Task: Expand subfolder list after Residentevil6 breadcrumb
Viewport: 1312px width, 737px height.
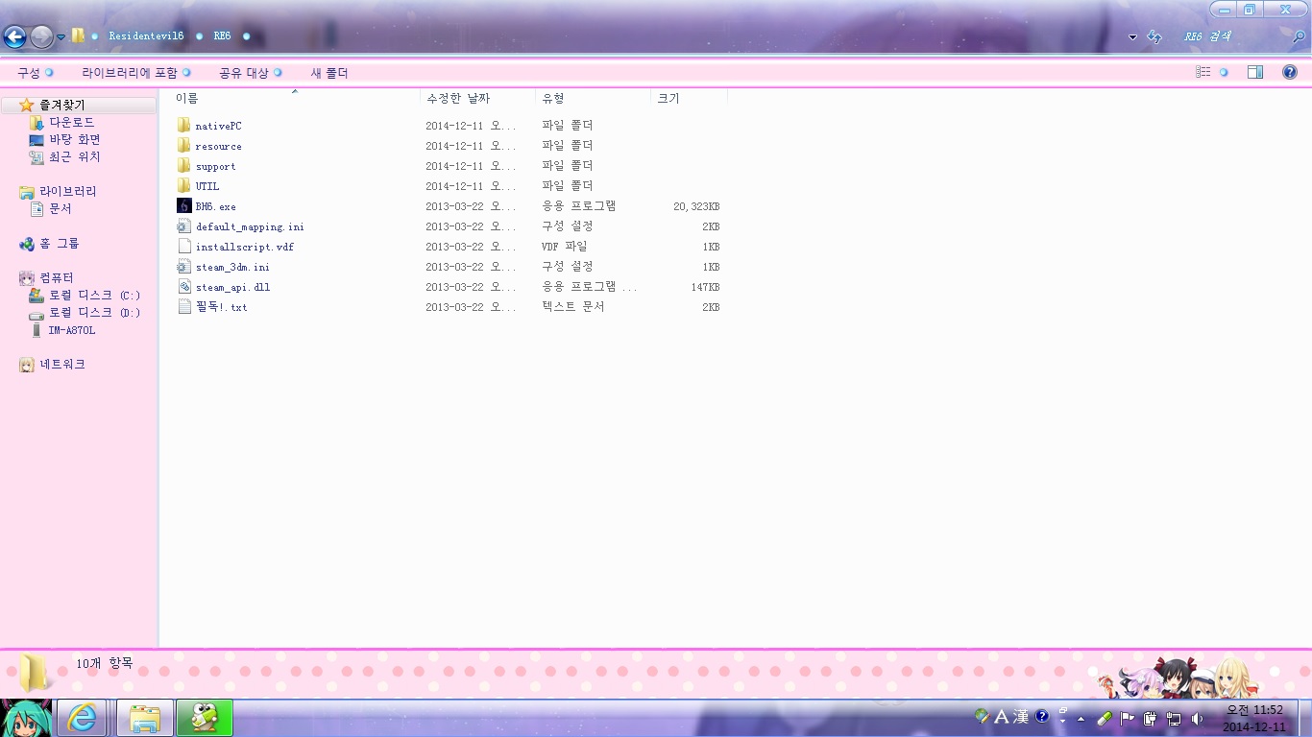Action: 199,36
